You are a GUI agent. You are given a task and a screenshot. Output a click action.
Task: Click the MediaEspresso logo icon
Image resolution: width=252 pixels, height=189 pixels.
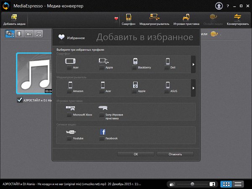tap(6, 6)
